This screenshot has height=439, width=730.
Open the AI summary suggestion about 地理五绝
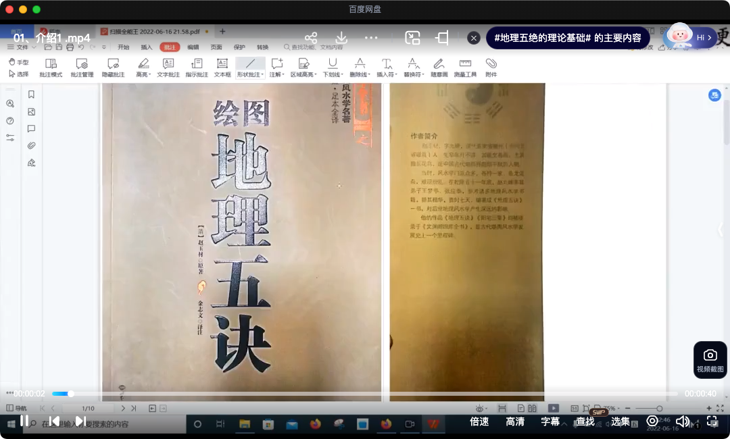coord(568,38)
